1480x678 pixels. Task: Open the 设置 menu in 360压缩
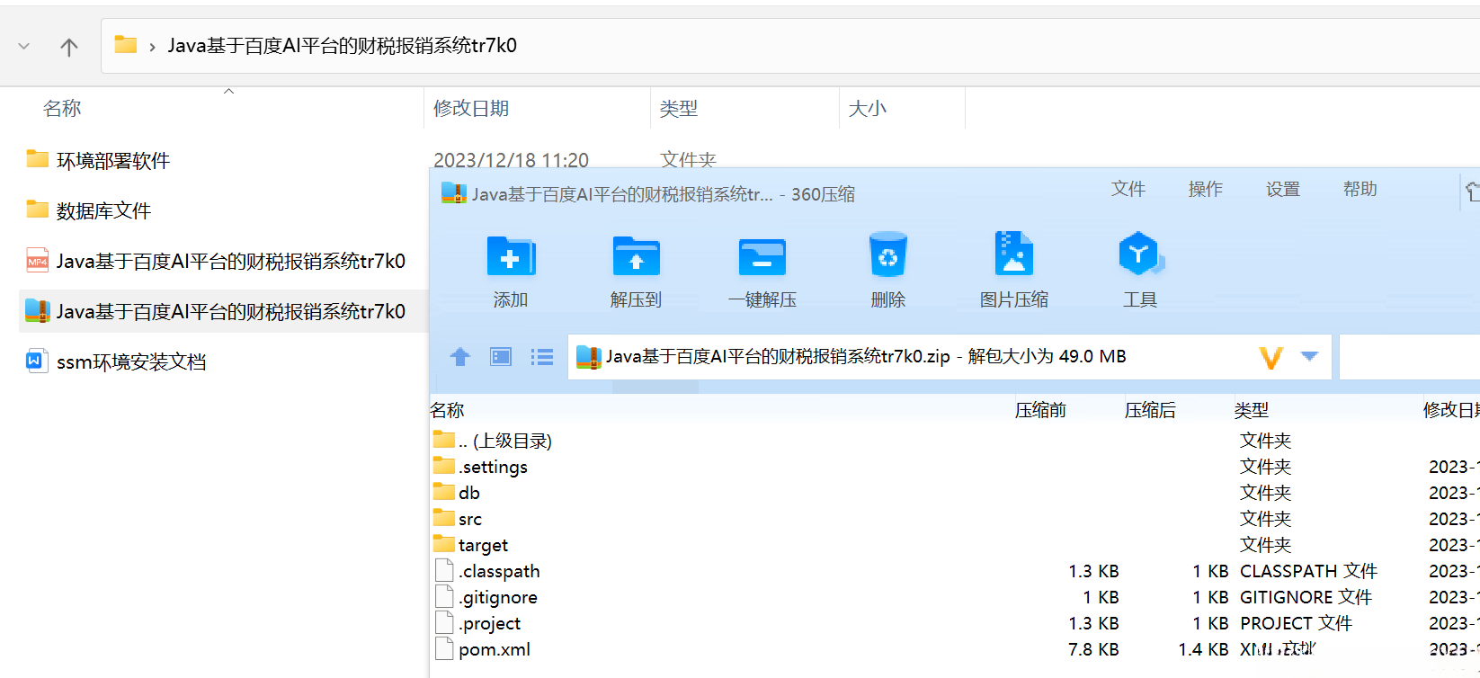(1283, 189)
